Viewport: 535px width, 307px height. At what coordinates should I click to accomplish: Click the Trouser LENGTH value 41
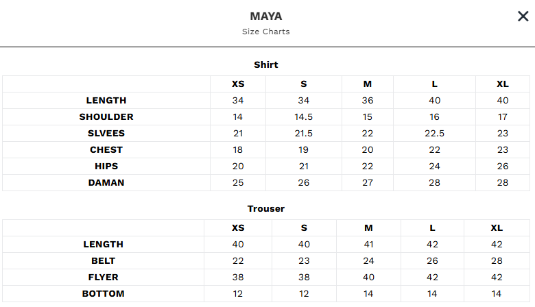tap(368, 245)
